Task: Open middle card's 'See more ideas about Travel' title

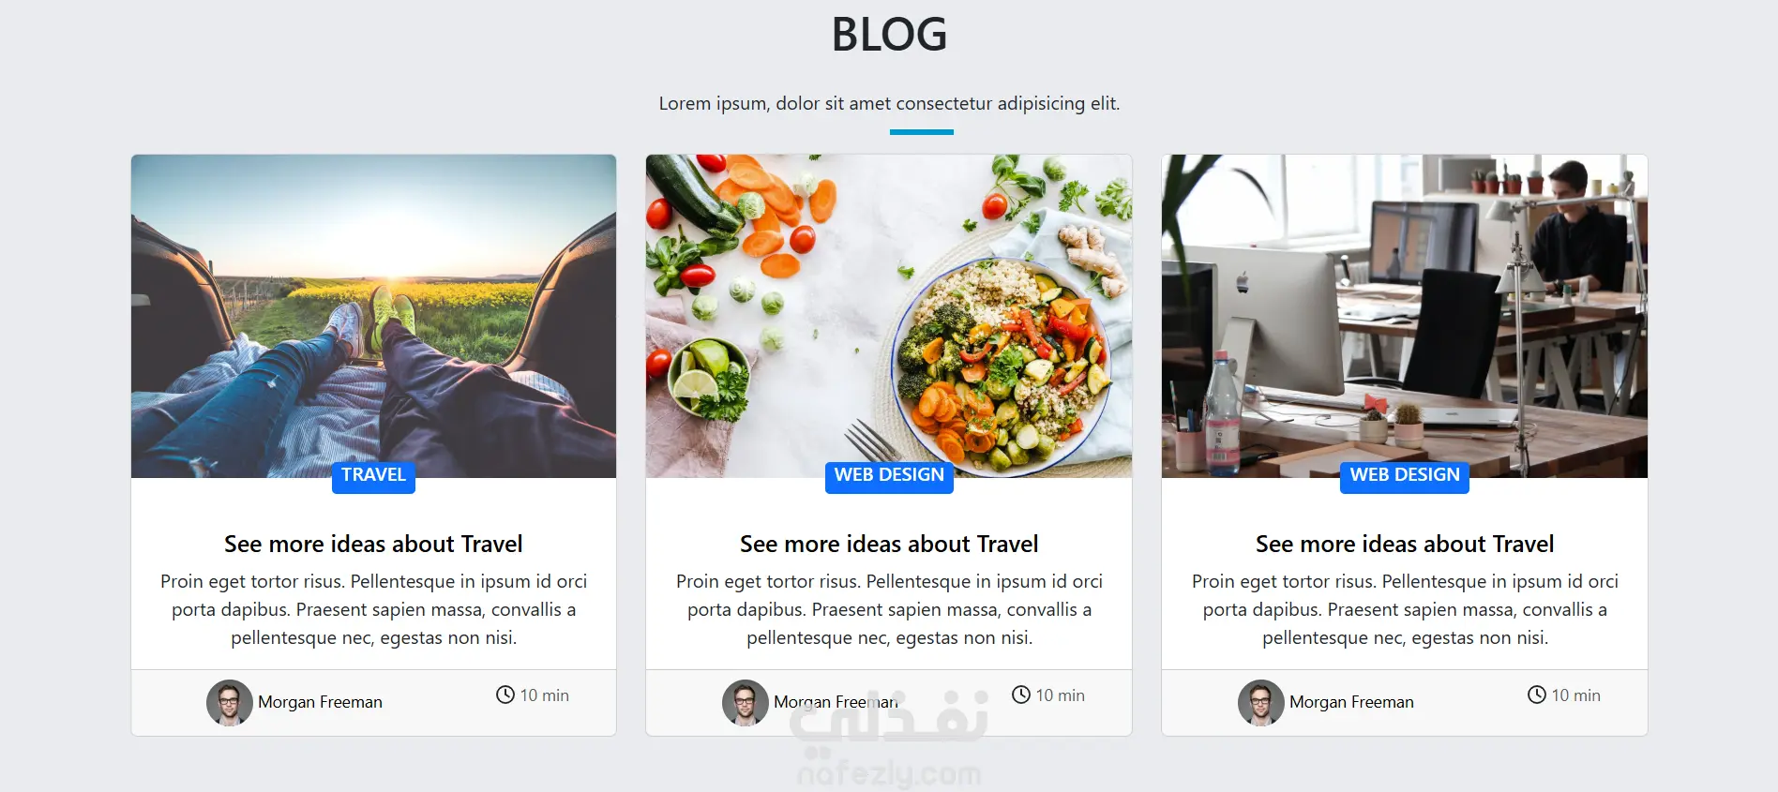Action: 889,545
